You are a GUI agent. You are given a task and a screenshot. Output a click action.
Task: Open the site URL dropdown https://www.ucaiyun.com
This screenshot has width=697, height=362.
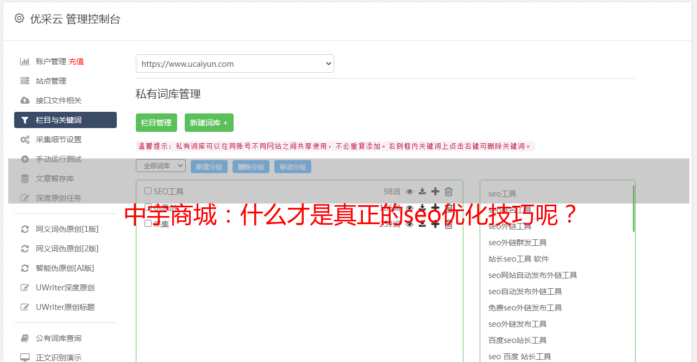(235, 63)
